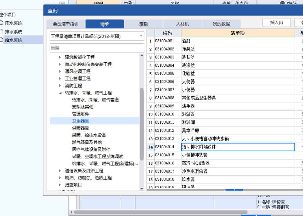
Task: Expand the 措施项目 tree node
Action: click(x=60, y=185)
